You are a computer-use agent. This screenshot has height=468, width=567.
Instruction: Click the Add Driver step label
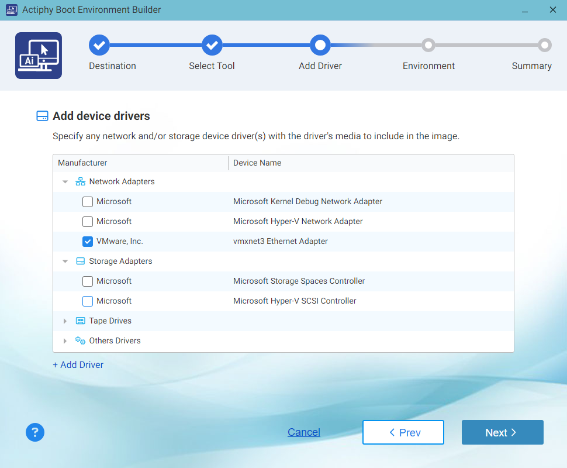click(x=320, y=66)
